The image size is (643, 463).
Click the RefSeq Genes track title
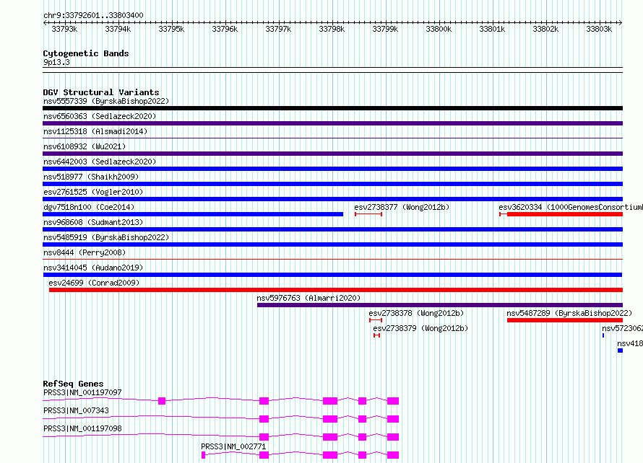[73, 384]
